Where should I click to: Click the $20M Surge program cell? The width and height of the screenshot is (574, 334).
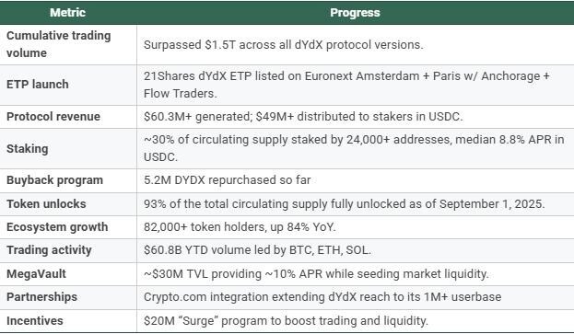click(x=286, y=321)
